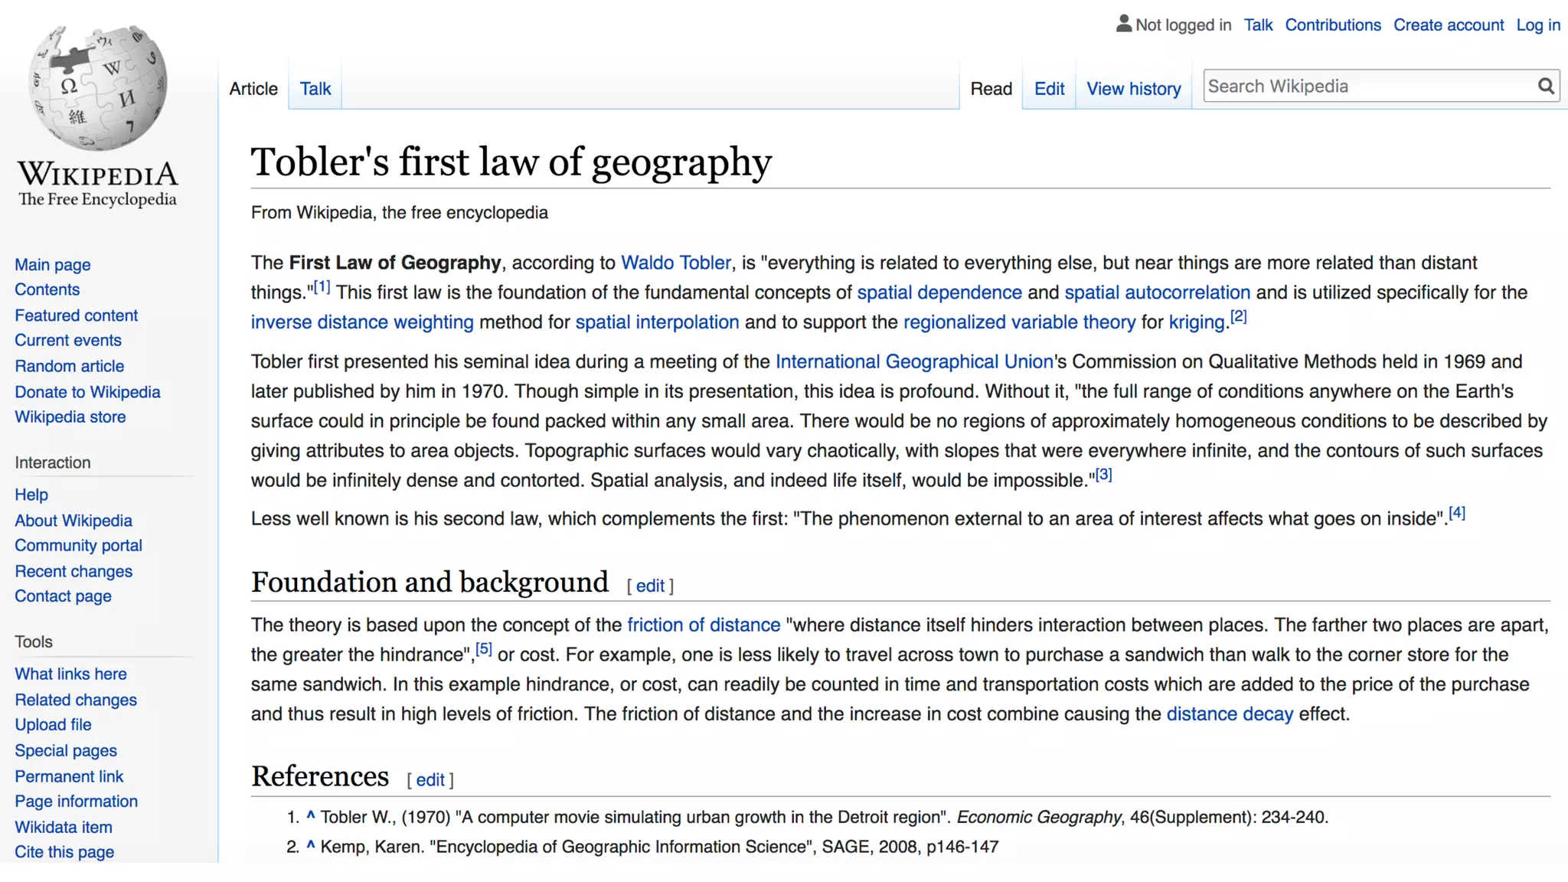This screenshot has width=1568, height=882.
Task: Click the caret back-link of reference 1
Action: (x=311, y=816)
